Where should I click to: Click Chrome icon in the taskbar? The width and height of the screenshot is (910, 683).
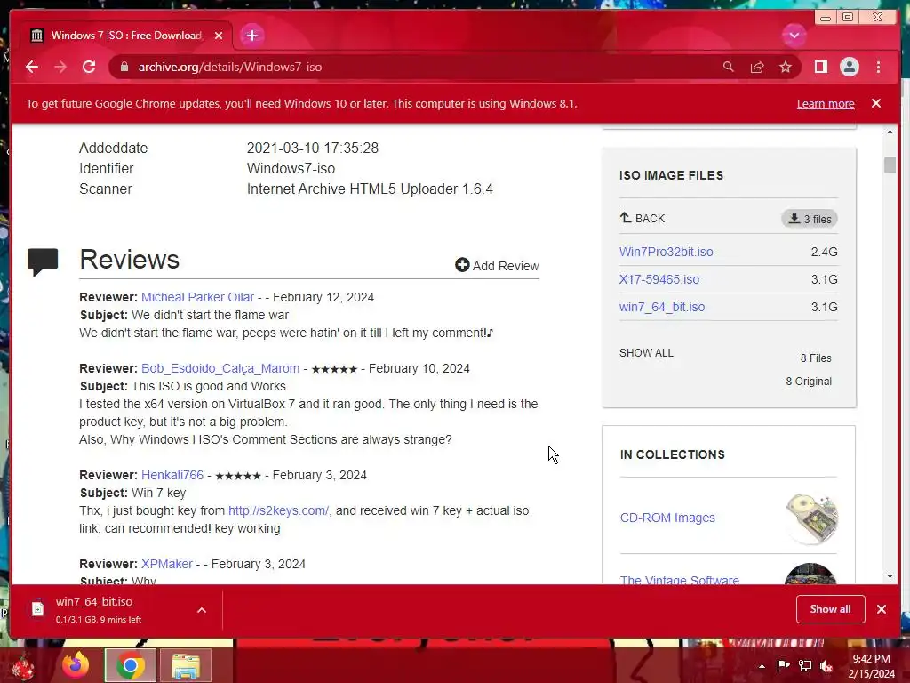(x=131, y=665)
